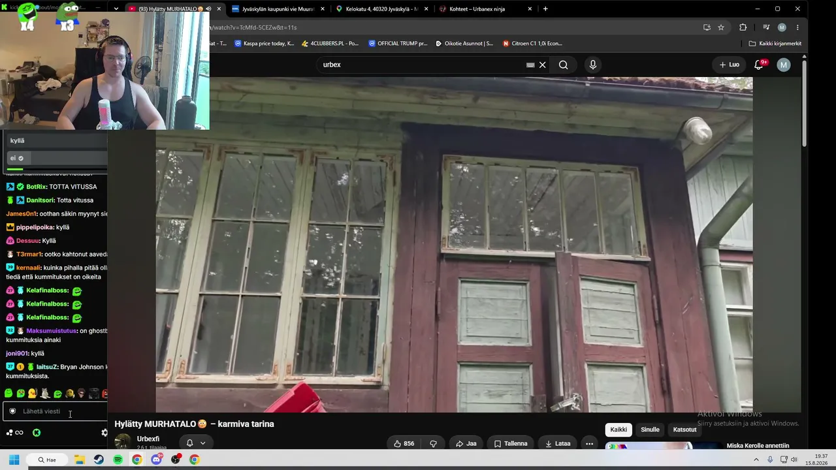Open the OFFICIAL TRUMP bookmark

tap(398, 44)
